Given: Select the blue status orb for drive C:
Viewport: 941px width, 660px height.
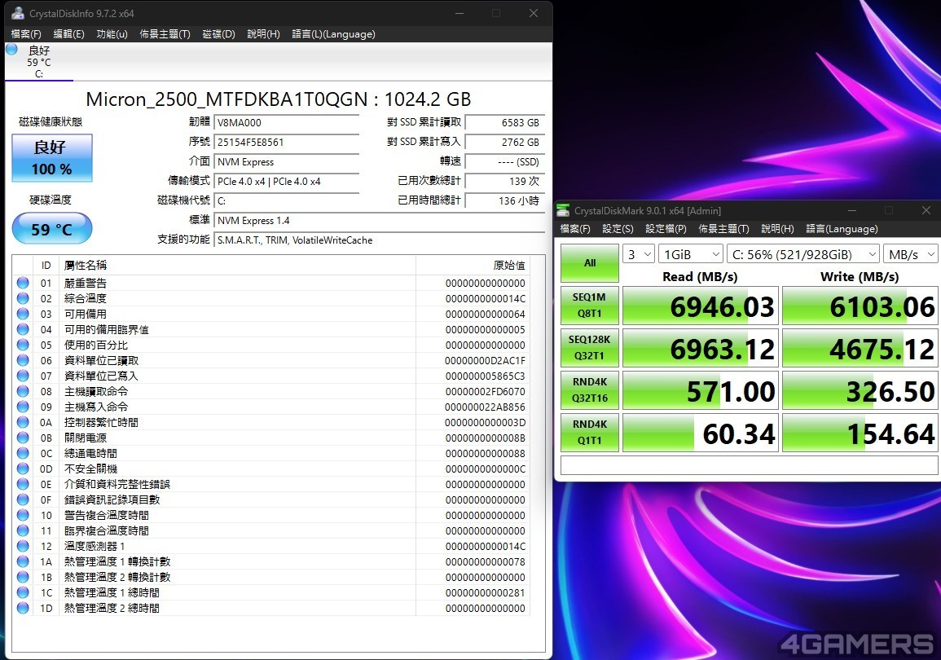Looking at the screenshot, I should [11, 50].
